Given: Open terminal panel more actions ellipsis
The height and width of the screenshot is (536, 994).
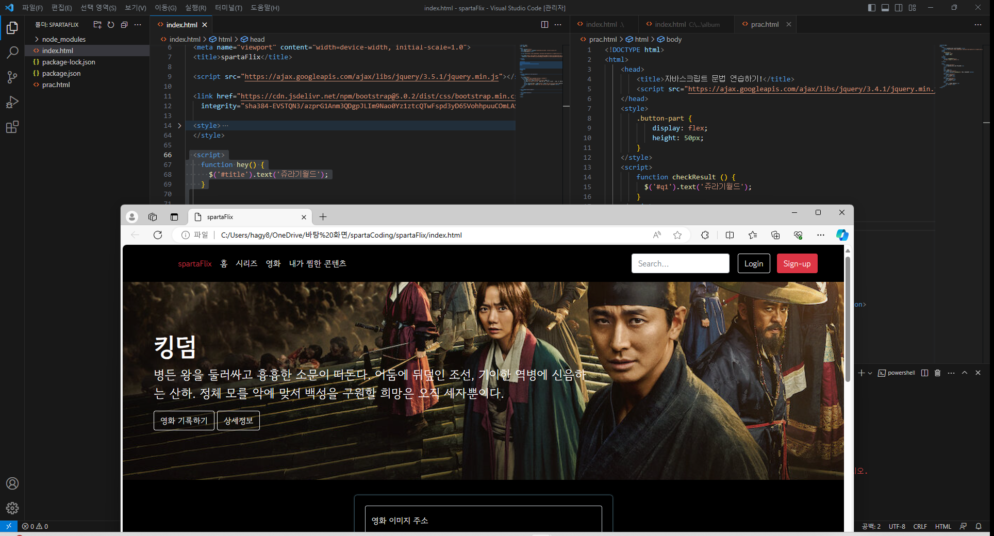Looking at the screenshot, I should pyautogui.click(x=951, y=373).
